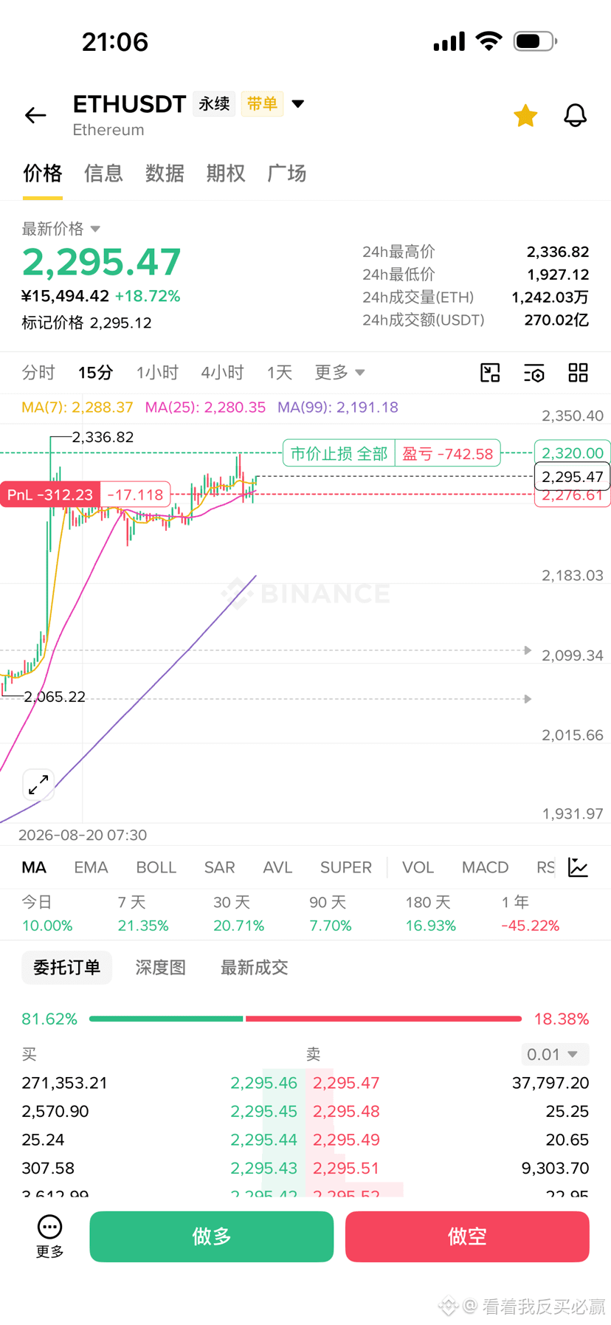This screenshot has height=1325, width=611.
Task: Tap the back arrow icon
Action: coord(35,115)
